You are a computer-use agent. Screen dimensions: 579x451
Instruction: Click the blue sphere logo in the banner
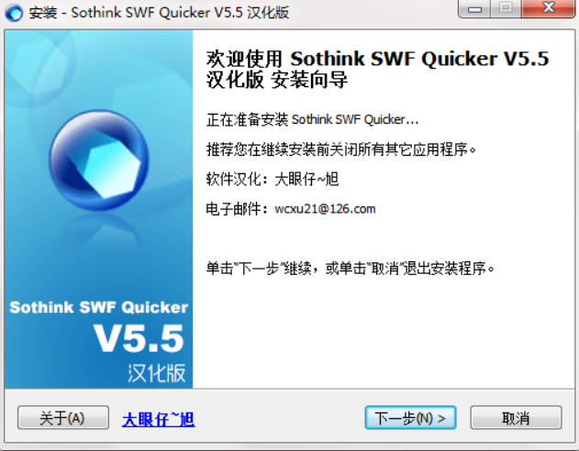click(98, 160)
